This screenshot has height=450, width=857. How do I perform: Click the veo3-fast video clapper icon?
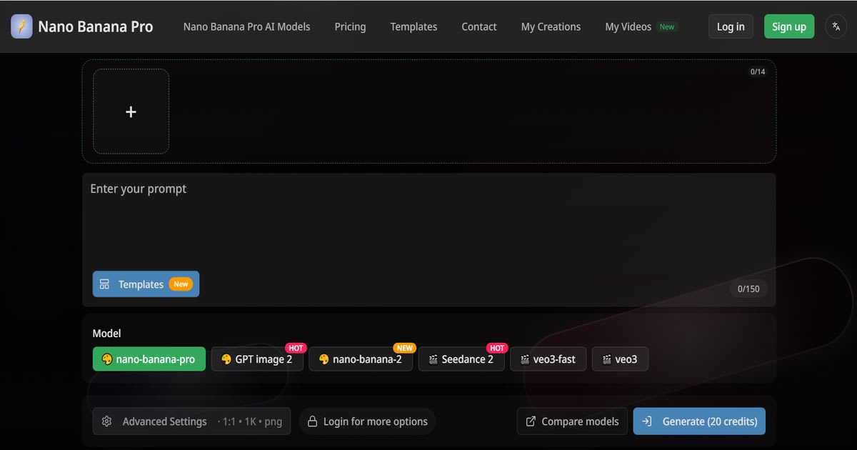[x=525, y=359]
